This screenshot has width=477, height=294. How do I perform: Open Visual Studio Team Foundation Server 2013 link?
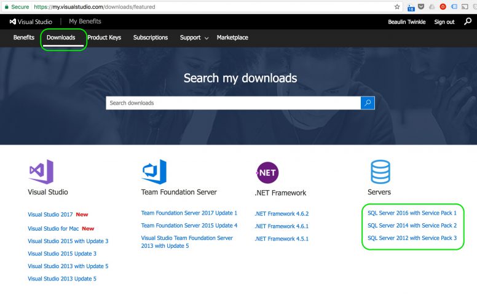187,242
